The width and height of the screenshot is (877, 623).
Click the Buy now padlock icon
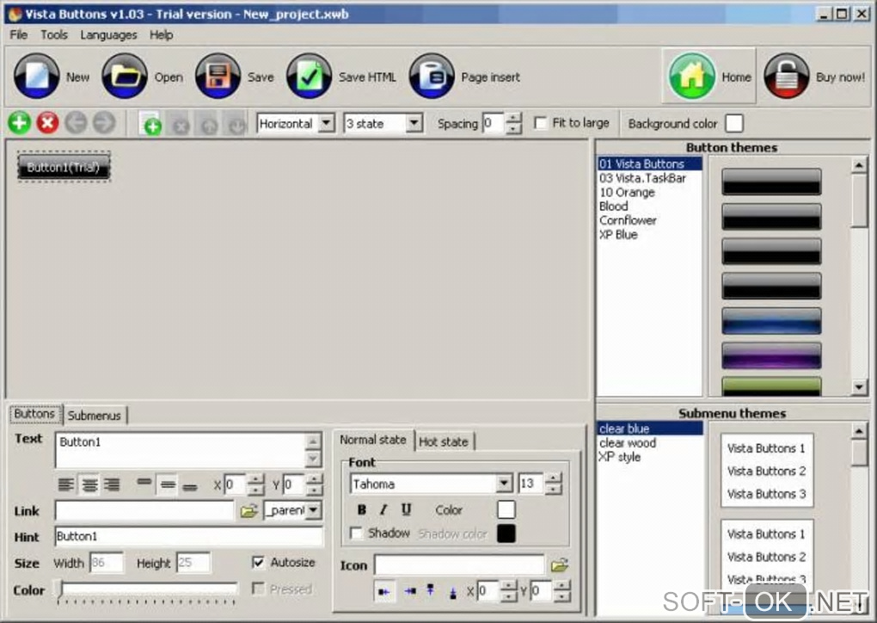pos(787,76)
